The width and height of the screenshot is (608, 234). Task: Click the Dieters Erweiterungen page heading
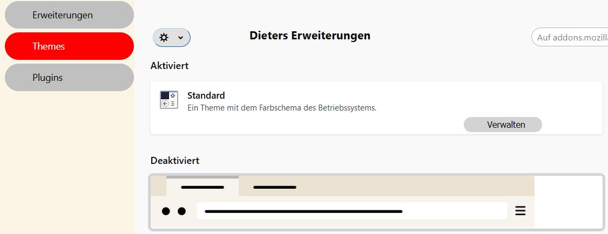coord(310,36)
